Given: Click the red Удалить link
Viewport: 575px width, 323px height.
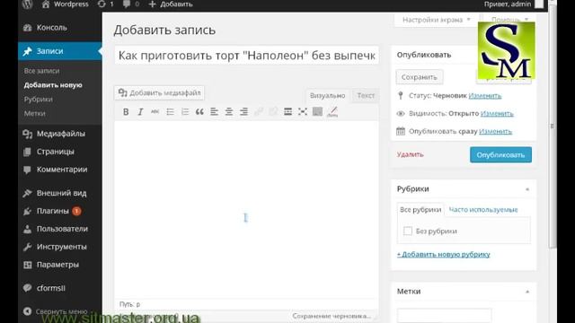Looking at the screenshot, I should [x=410, y=154].
